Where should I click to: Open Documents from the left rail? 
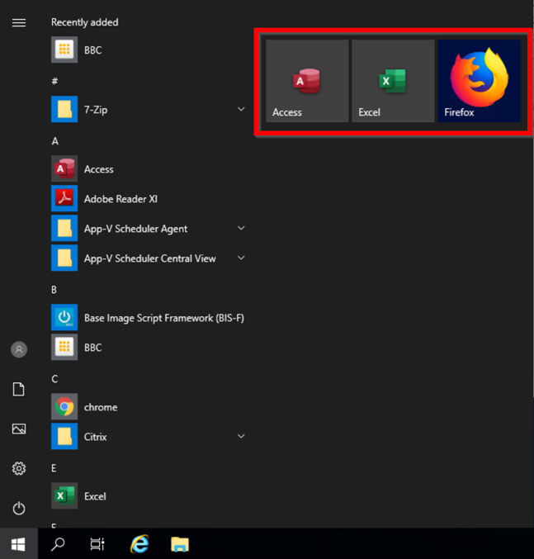coord(19,389)
